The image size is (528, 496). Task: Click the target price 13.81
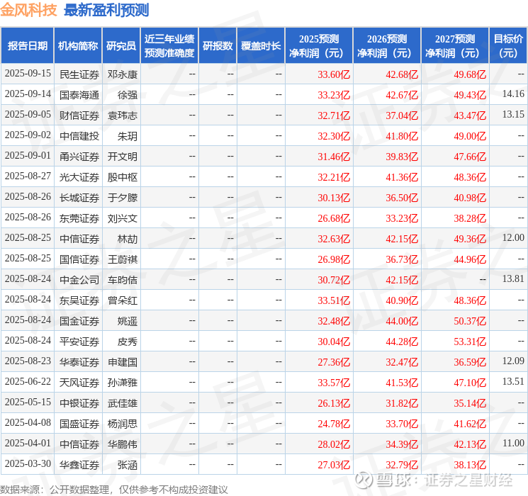pos(513,278)
